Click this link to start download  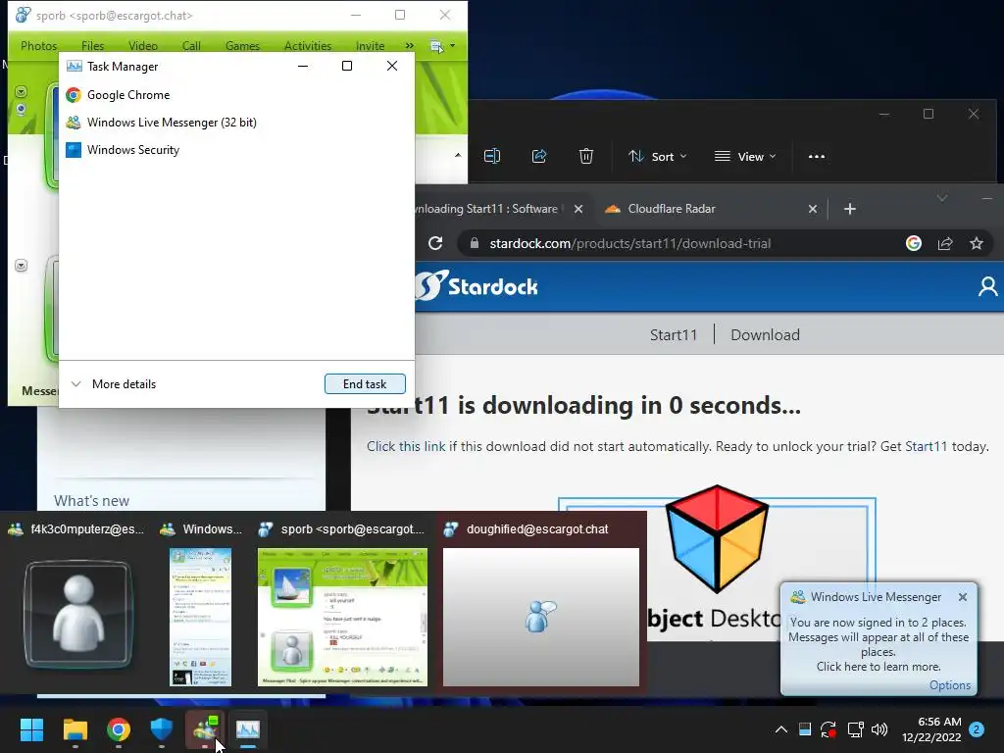[x=406, y=446]
